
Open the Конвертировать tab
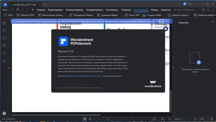[95, 10]
